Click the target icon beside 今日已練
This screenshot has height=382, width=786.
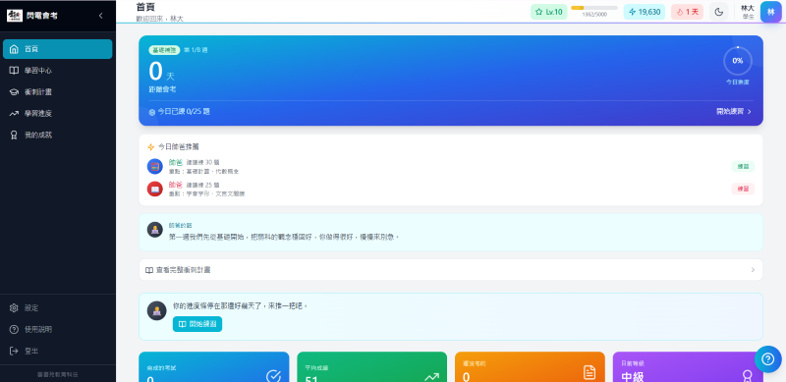pyautogui.click(x=152, y=112)
